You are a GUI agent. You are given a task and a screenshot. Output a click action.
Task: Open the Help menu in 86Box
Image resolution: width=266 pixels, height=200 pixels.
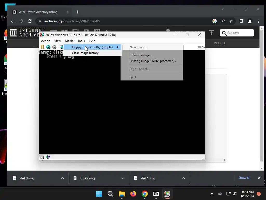92,41
